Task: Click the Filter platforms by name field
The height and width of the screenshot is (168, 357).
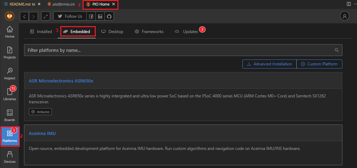Action: [x=183, y=50]
